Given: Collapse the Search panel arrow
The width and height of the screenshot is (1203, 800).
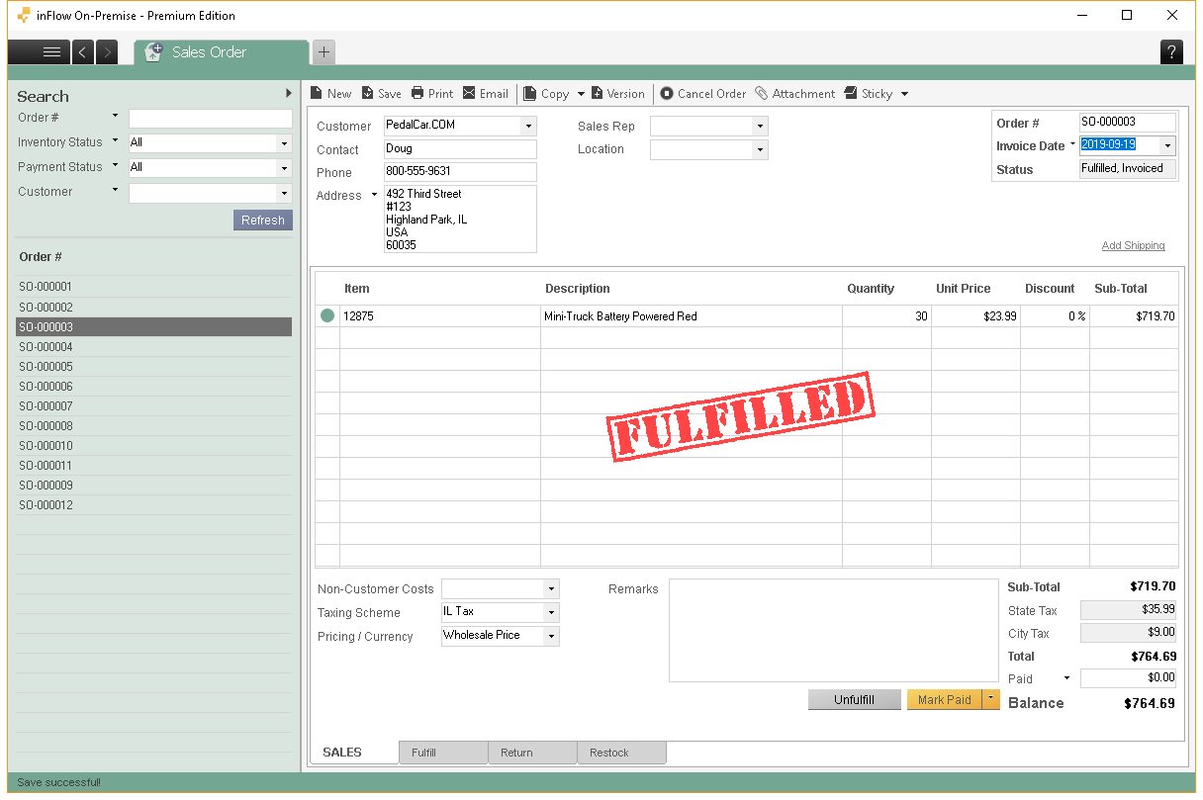Looking at the screenshot, I should click(x=289, y=93).
